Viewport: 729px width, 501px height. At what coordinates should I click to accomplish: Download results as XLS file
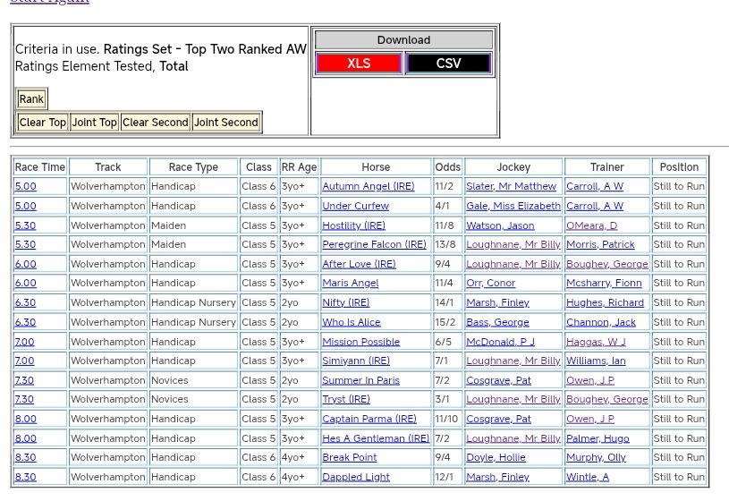(359, 64)
